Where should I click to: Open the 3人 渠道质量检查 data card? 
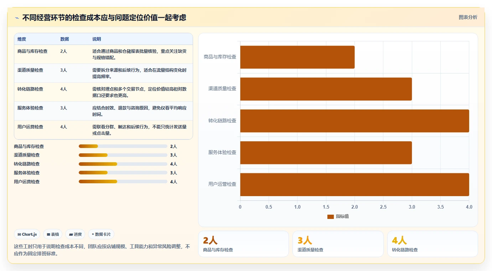coord(338,244)
